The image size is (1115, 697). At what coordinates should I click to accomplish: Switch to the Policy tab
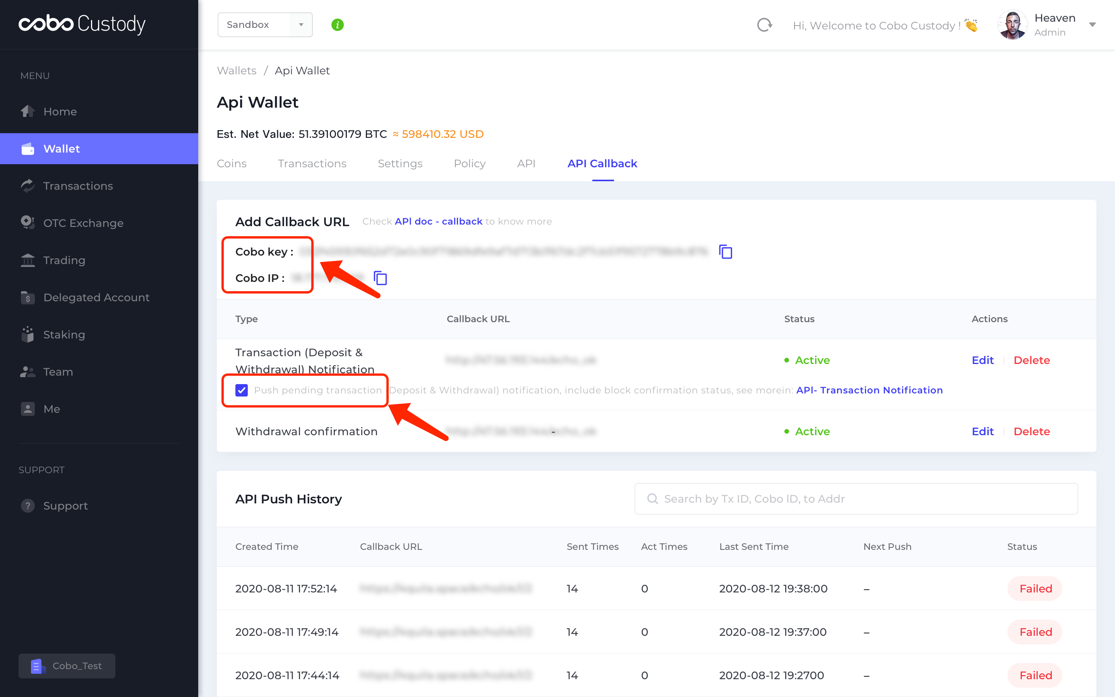469,164
